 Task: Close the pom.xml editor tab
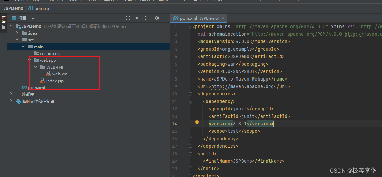point(223,18)
